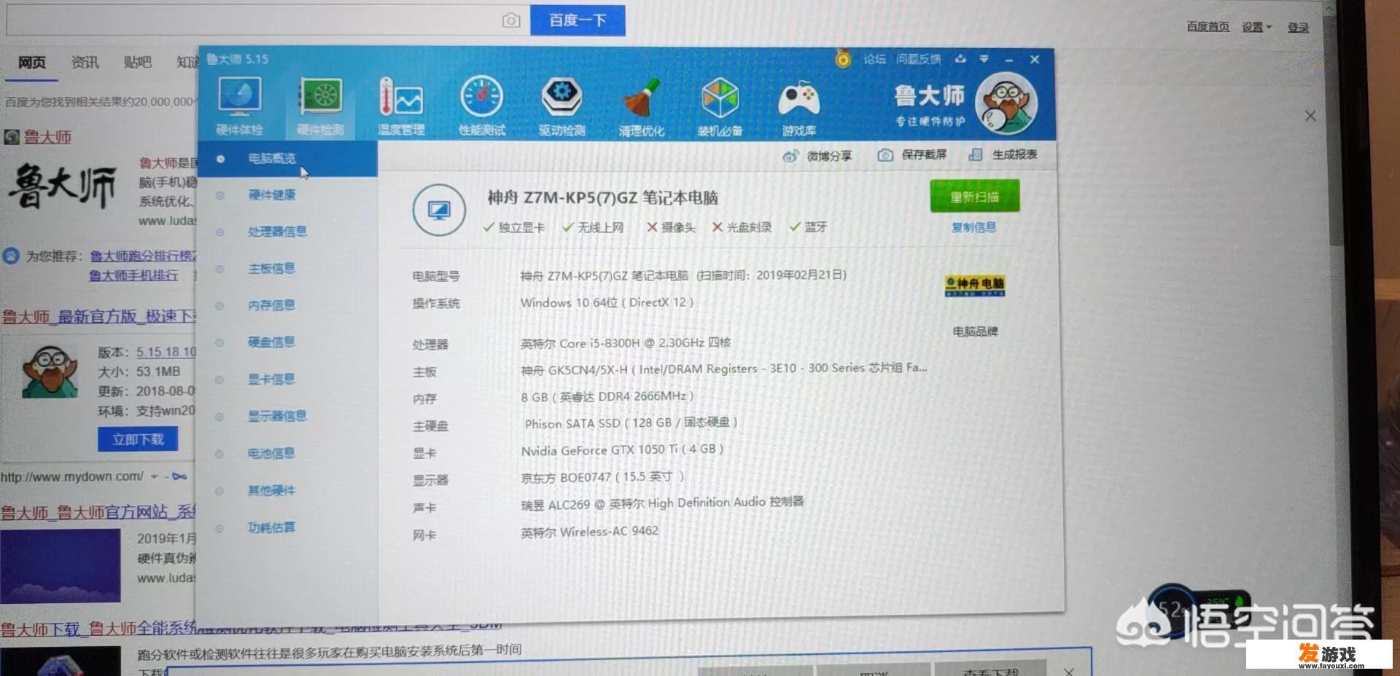Click the computer monitor overview circle icon
The width and height of the screenshot is (1400, 676).
(439, 210)
